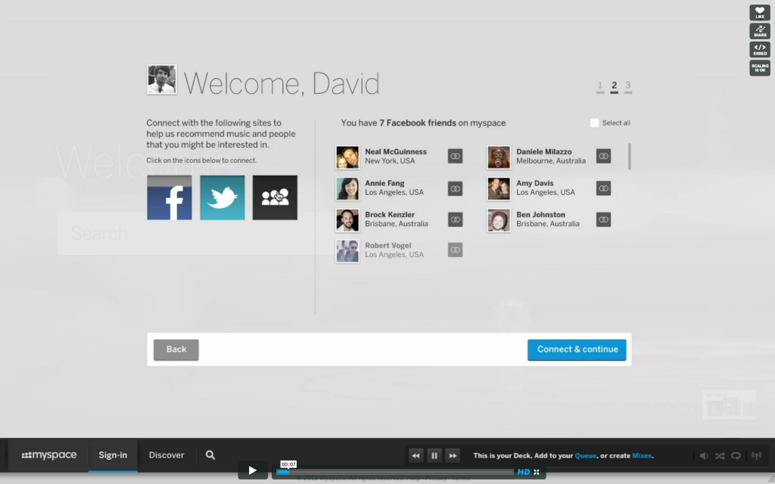Toggle connect icon for Annie Fang
775x484 pixels.
coord(455,188)
